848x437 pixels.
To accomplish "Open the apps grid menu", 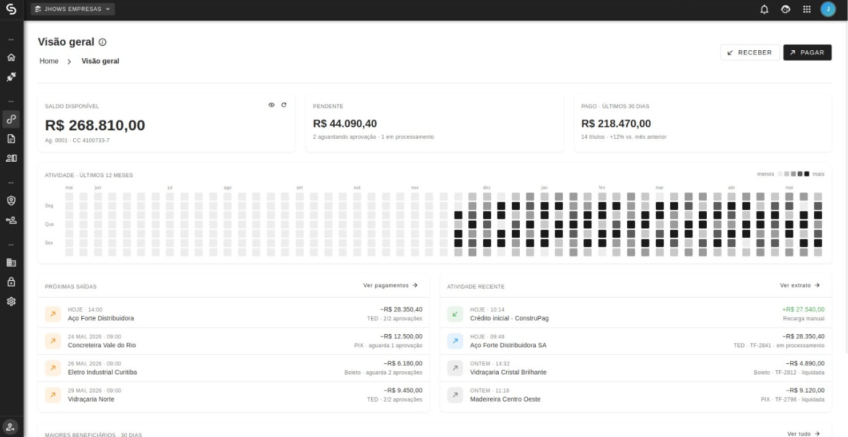I will click(x=807, y=9).
